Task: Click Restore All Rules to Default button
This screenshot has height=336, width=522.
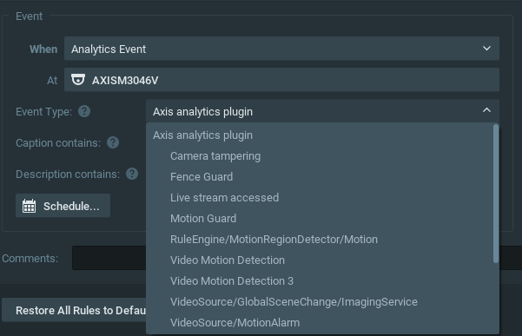Action: click(x=74, y=310)
